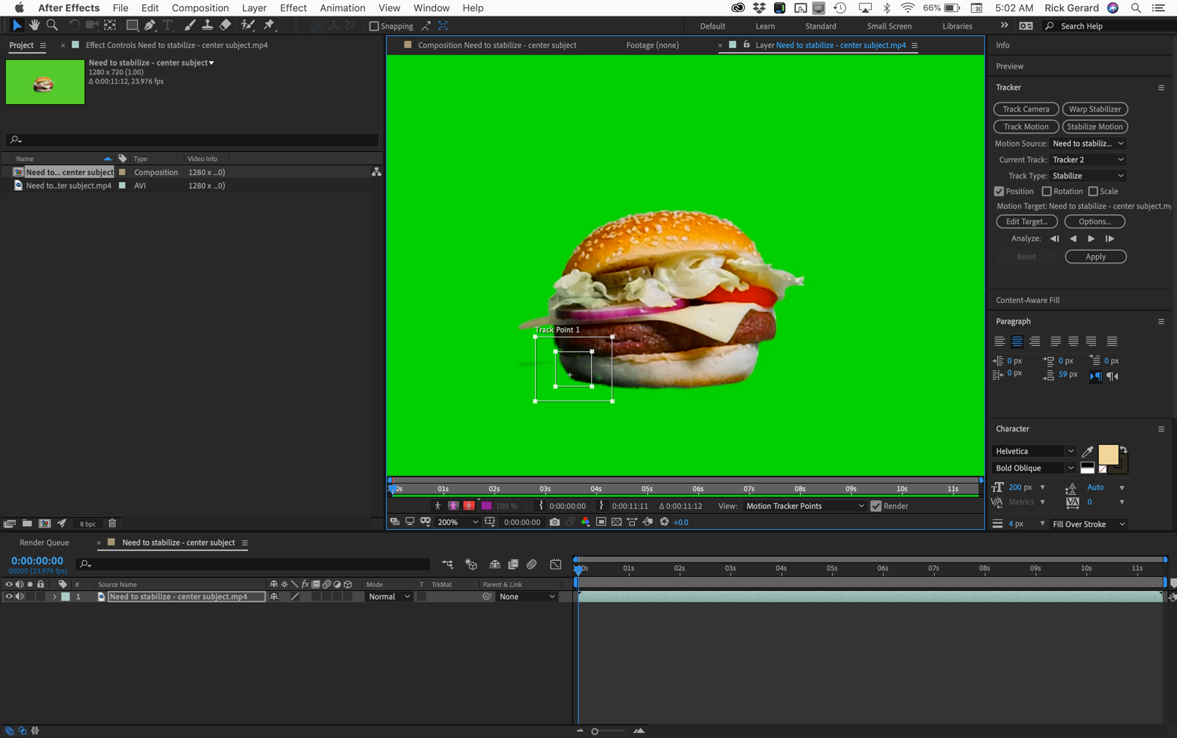Open Spotlight search in the menu bar
Viewport: 1177px width, 738px height.
pos(1136,8)
